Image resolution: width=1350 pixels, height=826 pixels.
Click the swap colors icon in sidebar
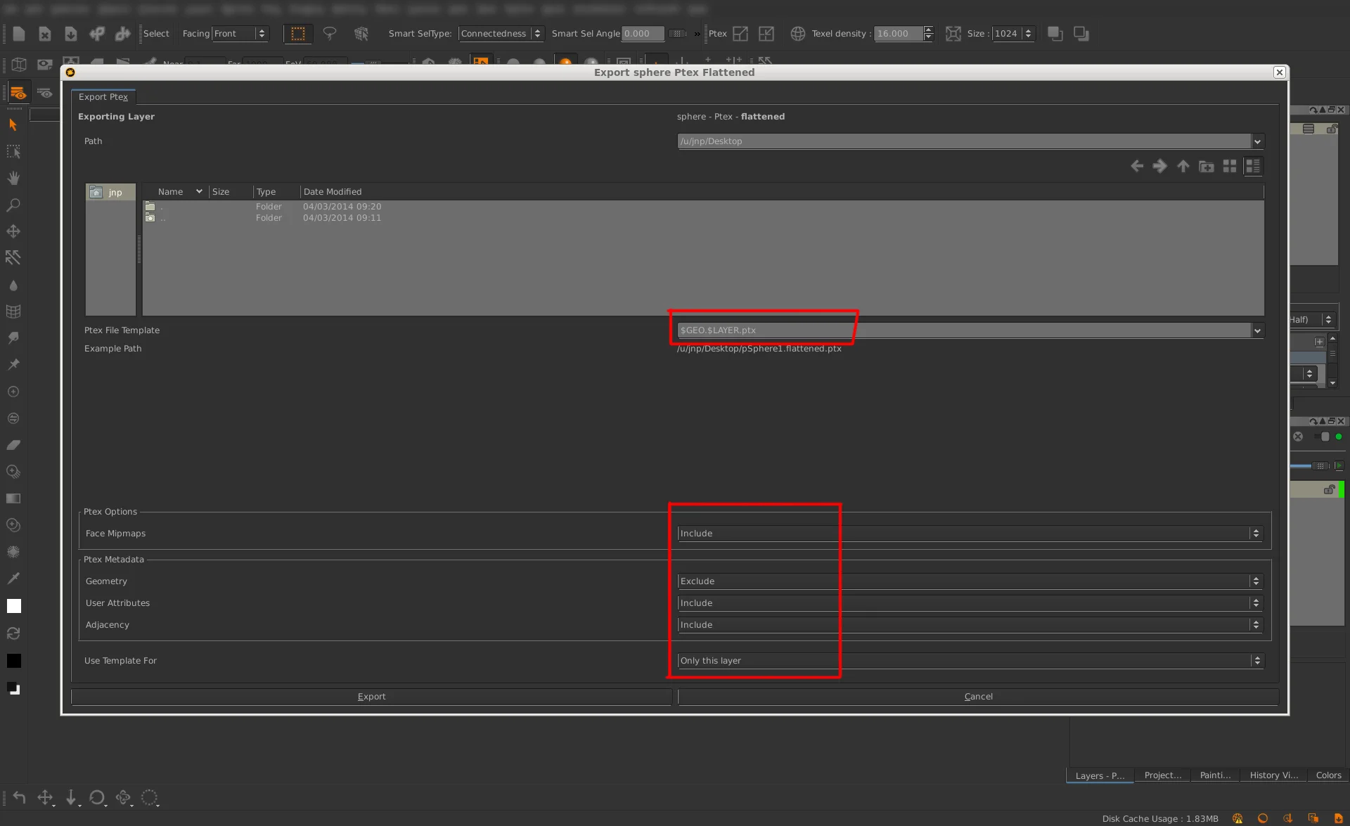pyautogui.click(x=13, y=633)
